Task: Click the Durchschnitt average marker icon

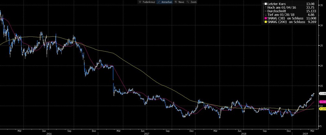Action: point(266,11)
